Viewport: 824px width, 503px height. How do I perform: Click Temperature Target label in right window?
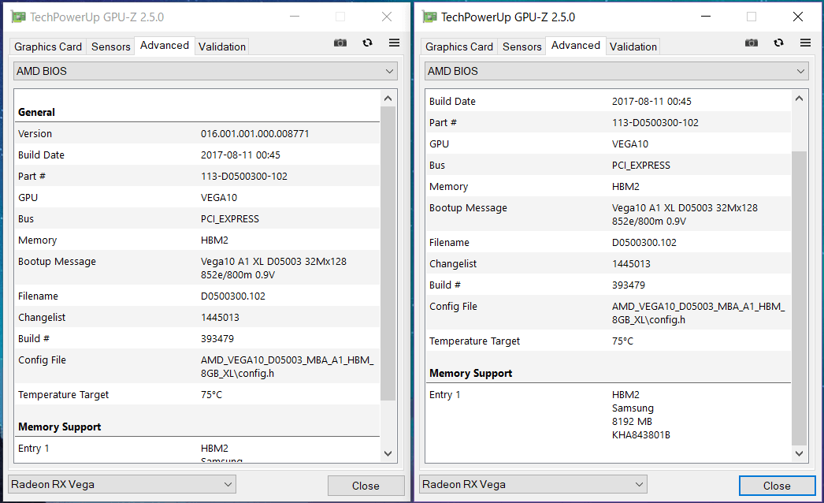(474, 341)
